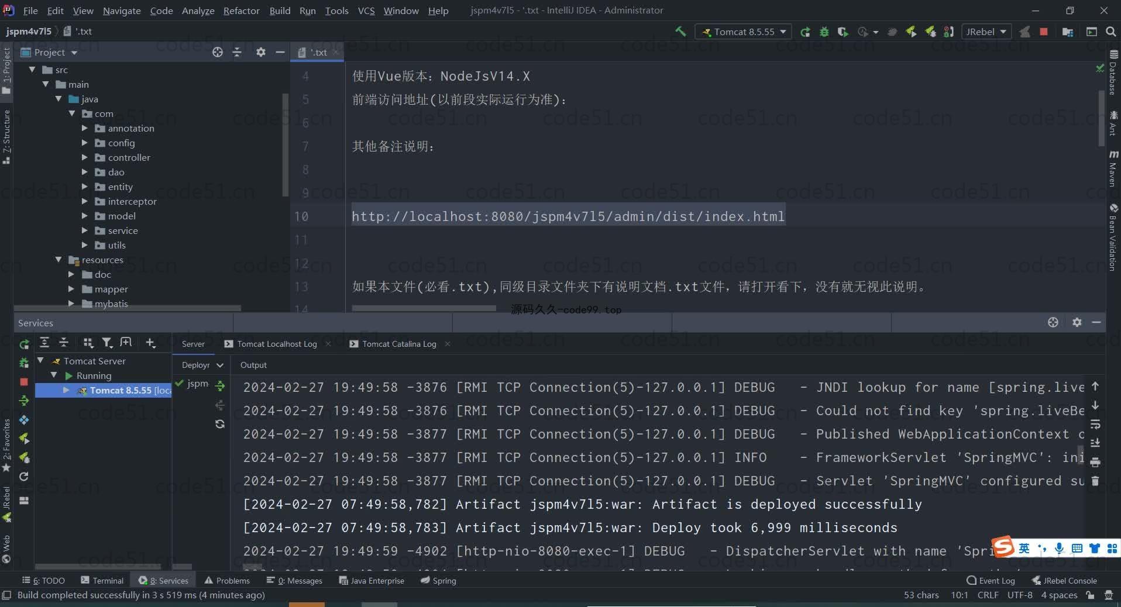Open the Tomcat 8.5.55 run configuration dropdown
This screenshot has width=1121, height=607.
click(743, 32)
